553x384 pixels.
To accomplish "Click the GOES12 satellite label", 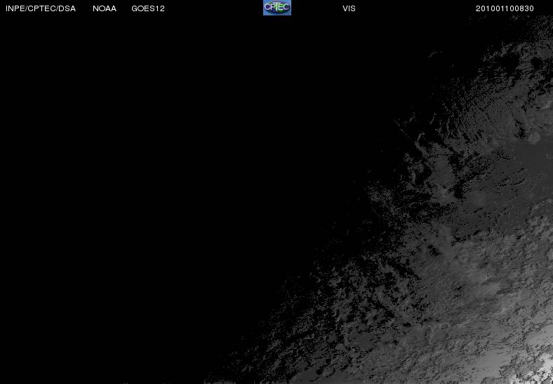I will click(148, 8).
